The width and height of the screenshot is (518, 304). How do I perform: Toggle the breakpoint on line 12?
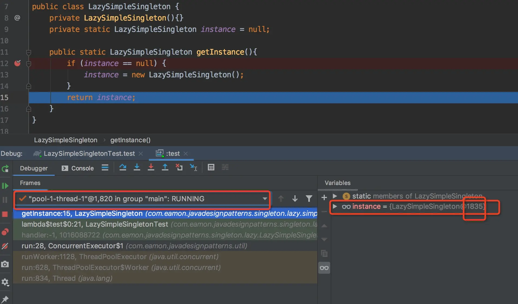tap(18, 63)
